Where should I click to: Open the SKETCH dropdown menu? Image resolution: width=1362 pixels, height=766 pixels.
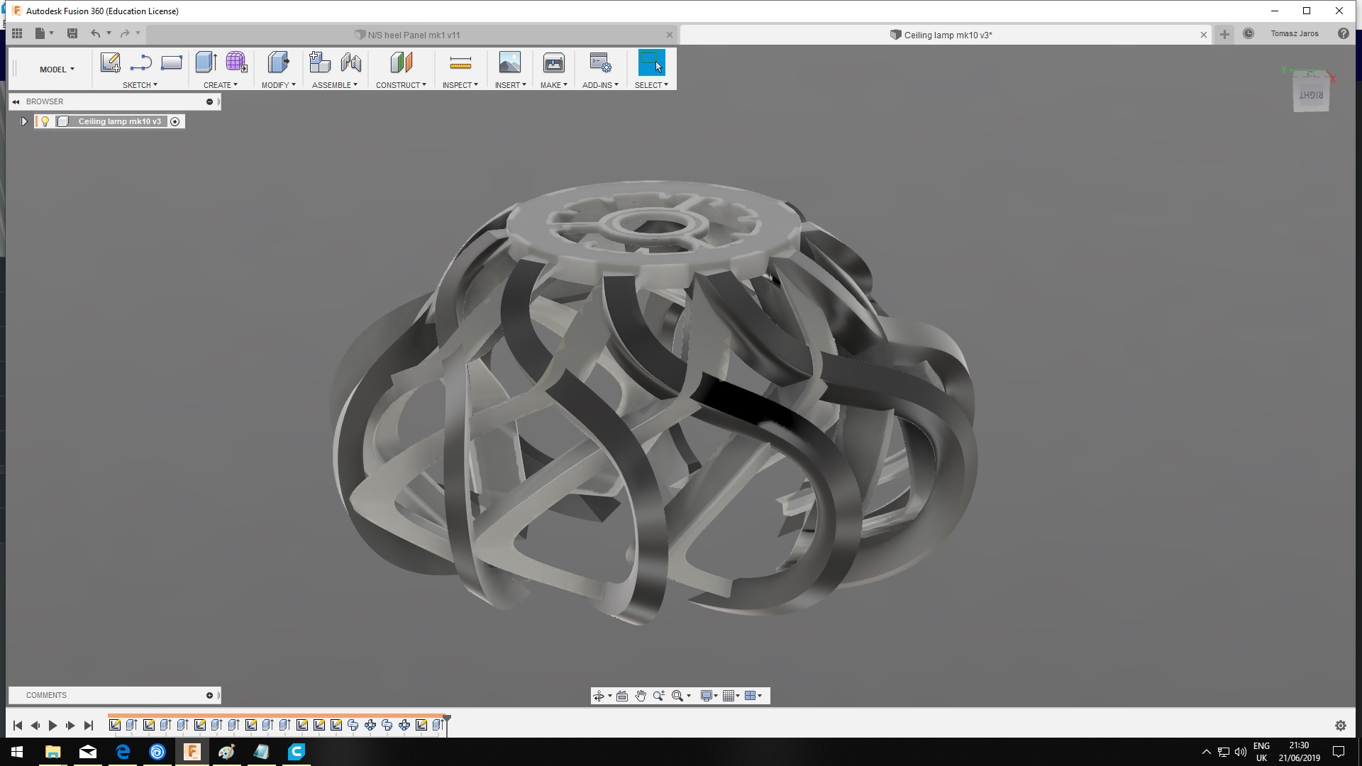tap(140, 85)
